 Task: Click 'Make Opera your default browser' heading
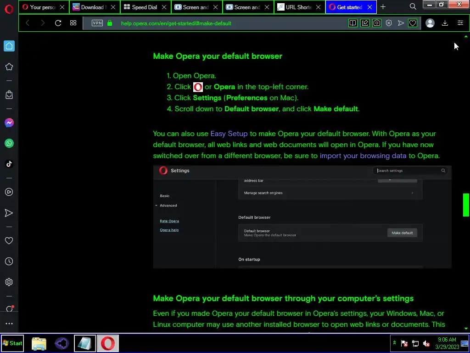218,56
